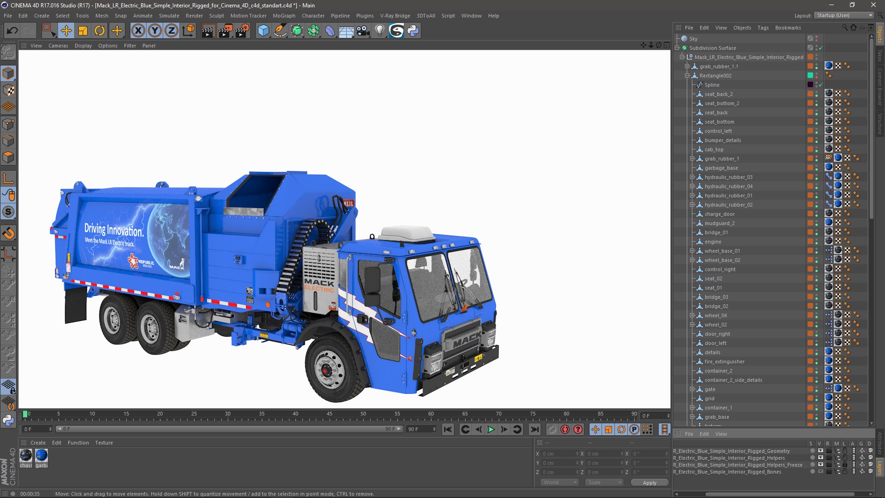Click Record Active Objects keyframe button
The width and height of the screenshot is (885, 498).
[x=552, y=430]
